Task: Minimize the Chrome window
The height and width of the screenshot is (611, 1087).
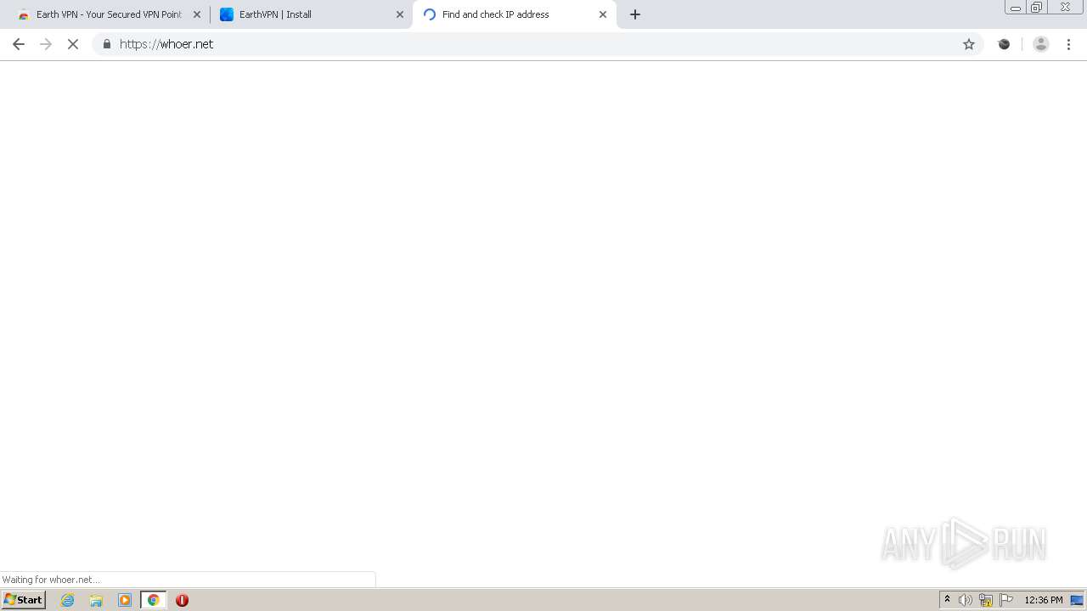Action: point(1016,8)
